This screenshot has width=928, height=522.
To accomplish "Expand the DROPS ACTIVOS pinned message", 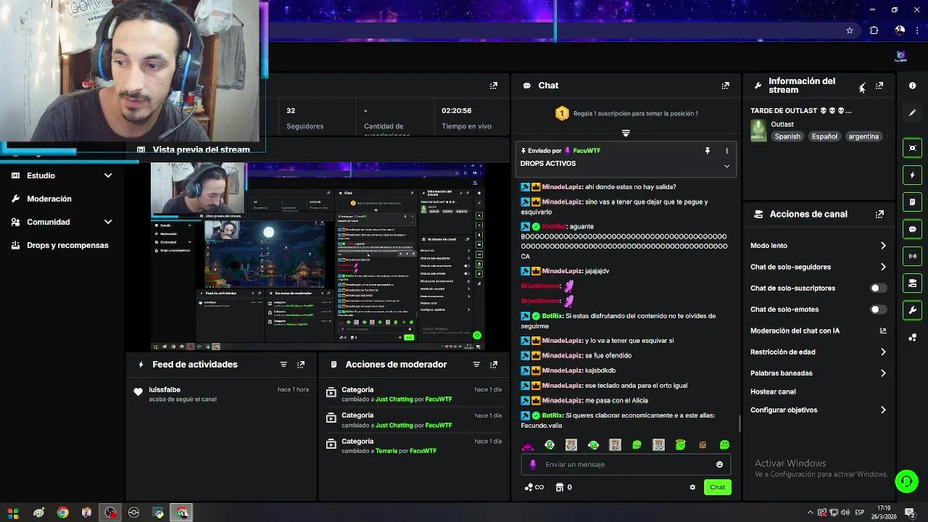I will pyautogui.click(x=726, y=166).
